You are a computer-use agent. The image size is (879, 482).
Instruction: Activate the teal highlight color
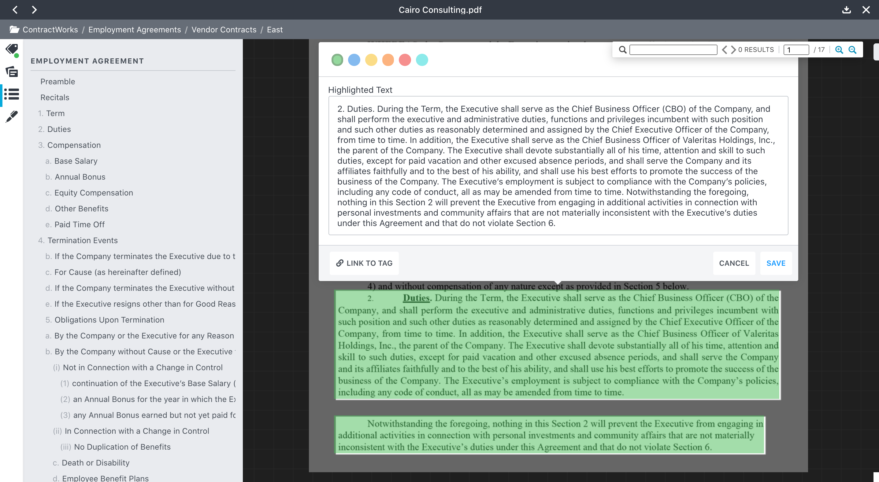tap(422, 60)
